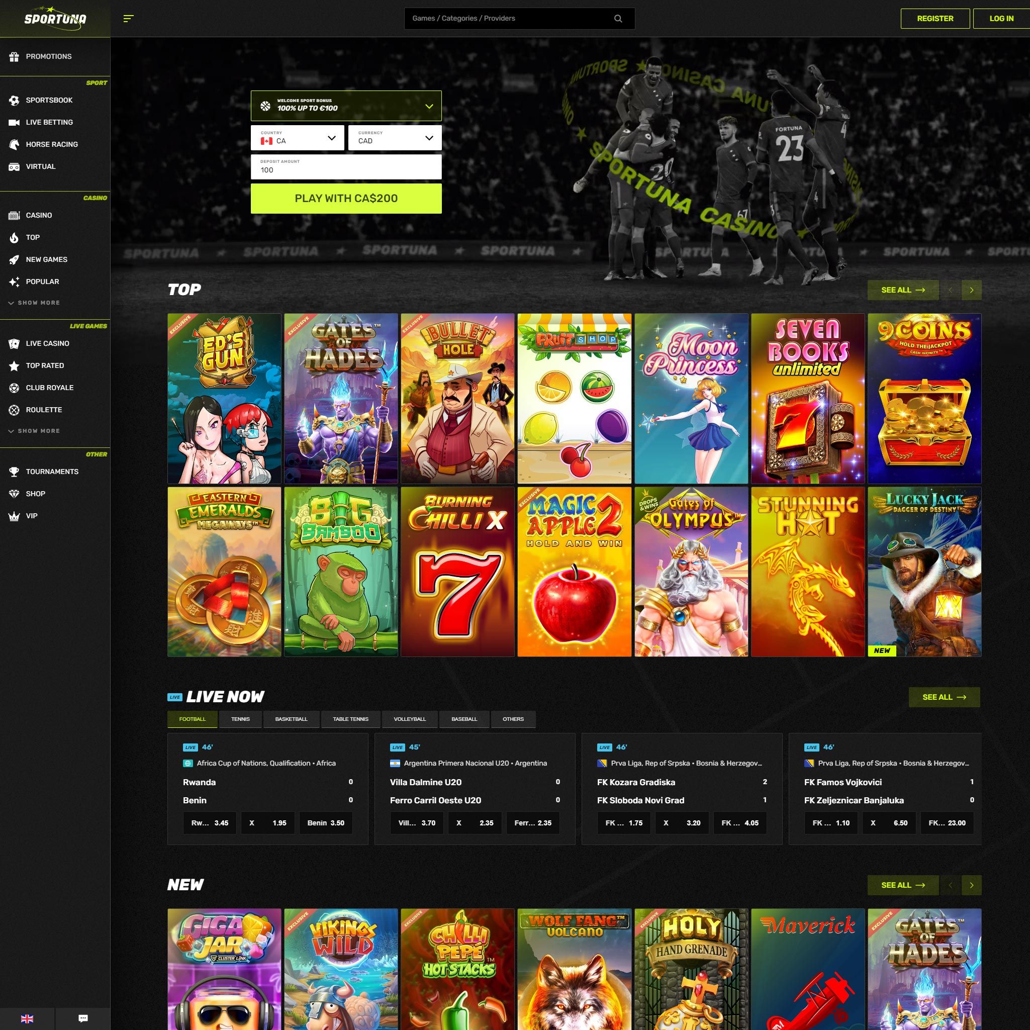Next arrow in TOP games carousel
The image size is (1030, 1030).
click(x=971, y=290)
